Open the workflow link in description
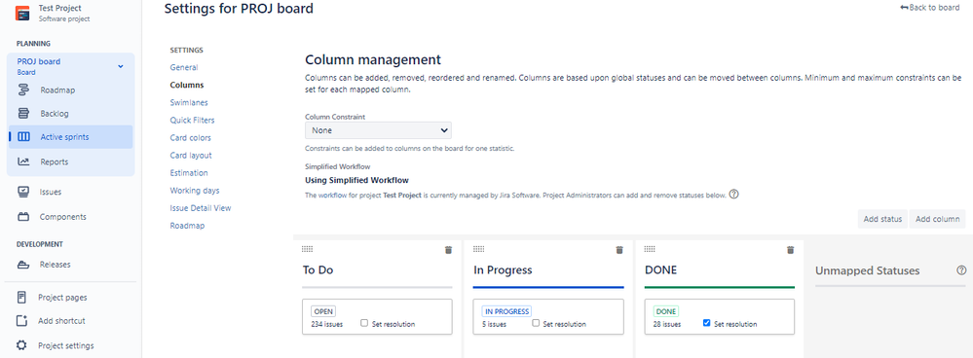 click(x=331, y=196)
